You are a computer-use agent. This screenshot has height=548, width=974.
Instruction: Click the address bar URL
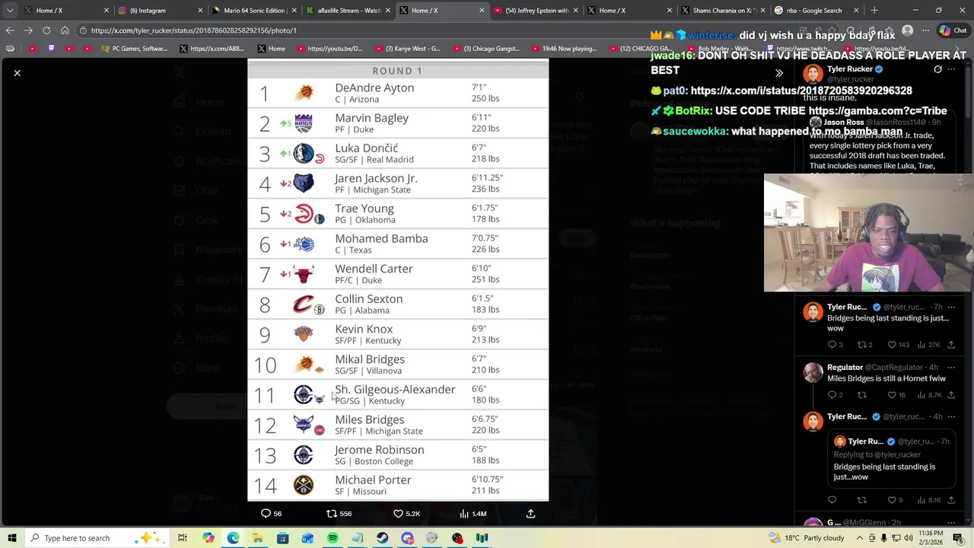coord(193,30)
